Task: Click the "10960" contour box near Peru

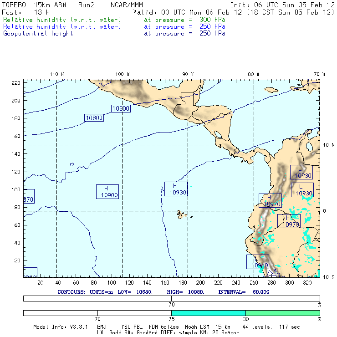Action: coord(257,262)
